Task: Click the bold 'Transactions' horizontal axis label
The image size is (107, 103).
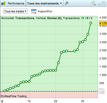Action: pyautogui.click(x=25, y=18)
